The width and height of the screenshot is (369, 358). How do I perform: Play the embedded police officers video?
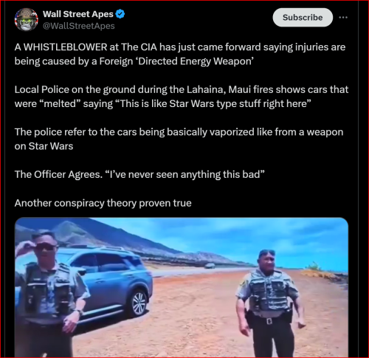pyautogui.click(x=182, y=287)
